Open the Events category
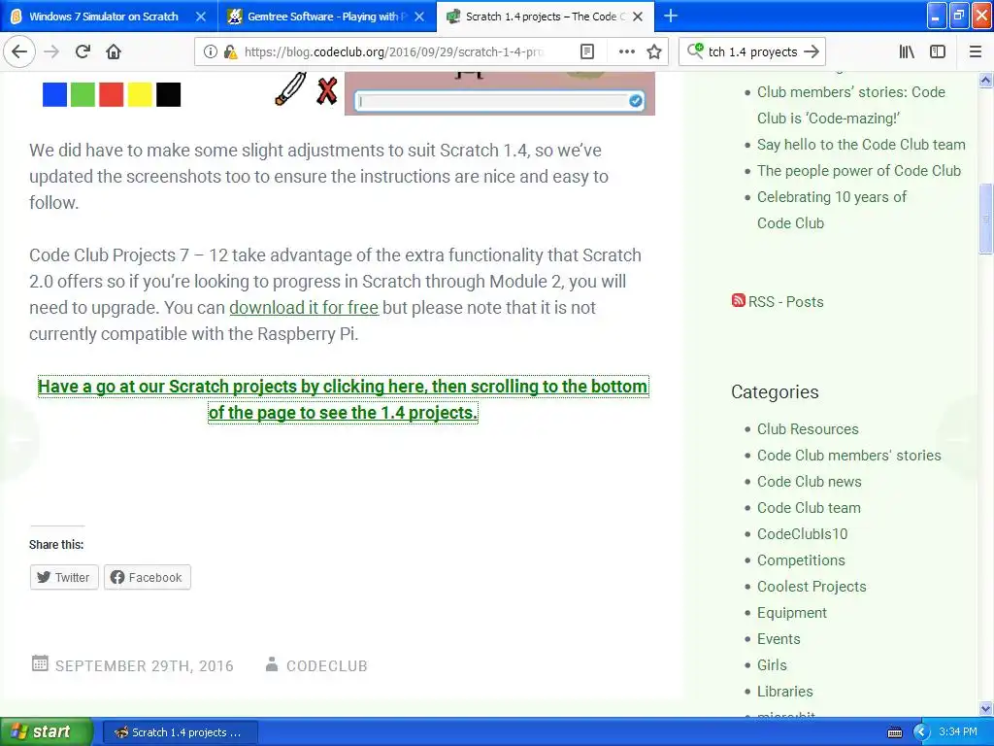The height and width of the screenshot is (746, 994). (x=779, y=639)
